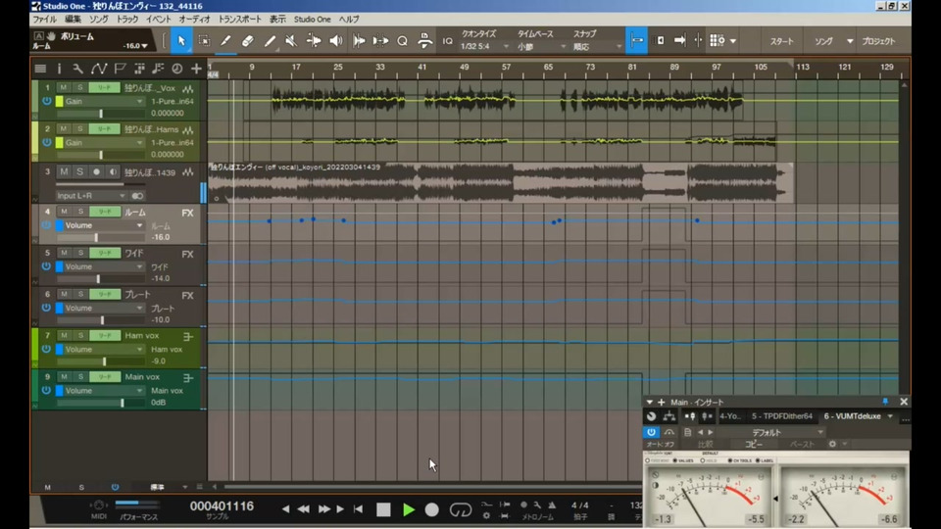Select the Arrow tool in the toolbar
941x529 pixels.
(181, 41)
